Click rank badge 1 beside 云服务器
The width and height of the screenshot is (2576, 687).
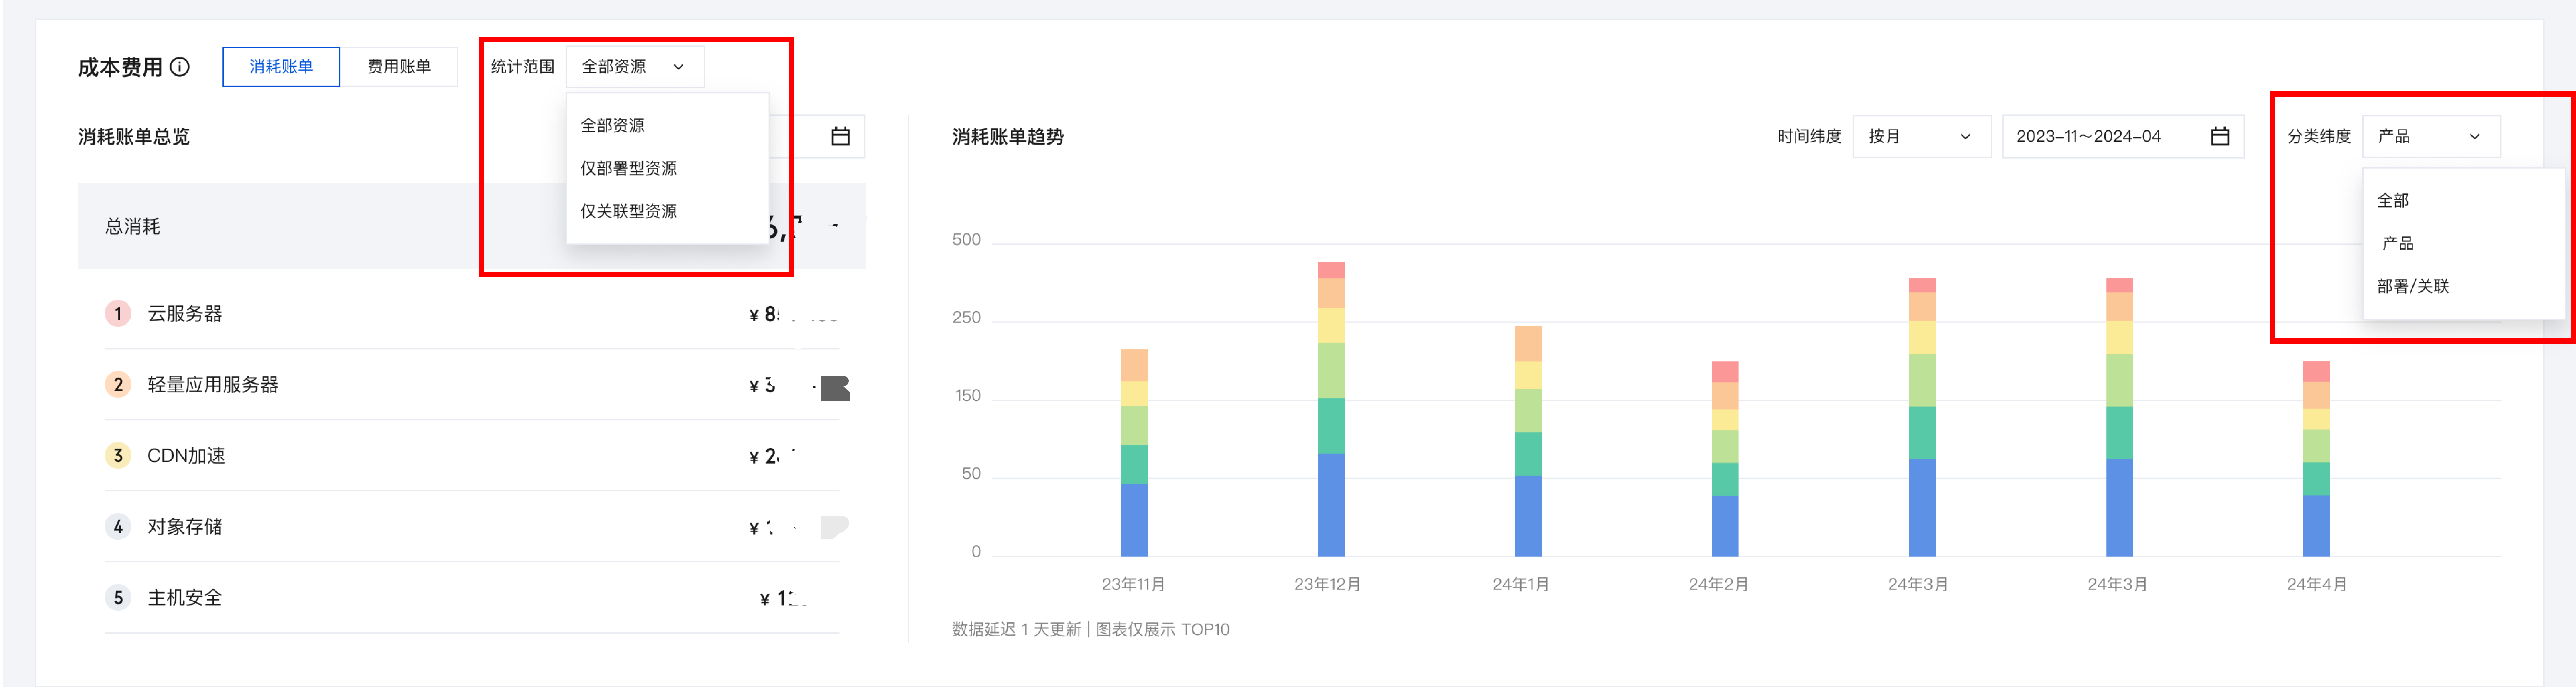[x=118, y=314]
